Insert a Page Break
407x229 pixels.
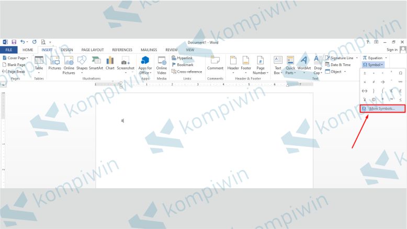(14, 71)
